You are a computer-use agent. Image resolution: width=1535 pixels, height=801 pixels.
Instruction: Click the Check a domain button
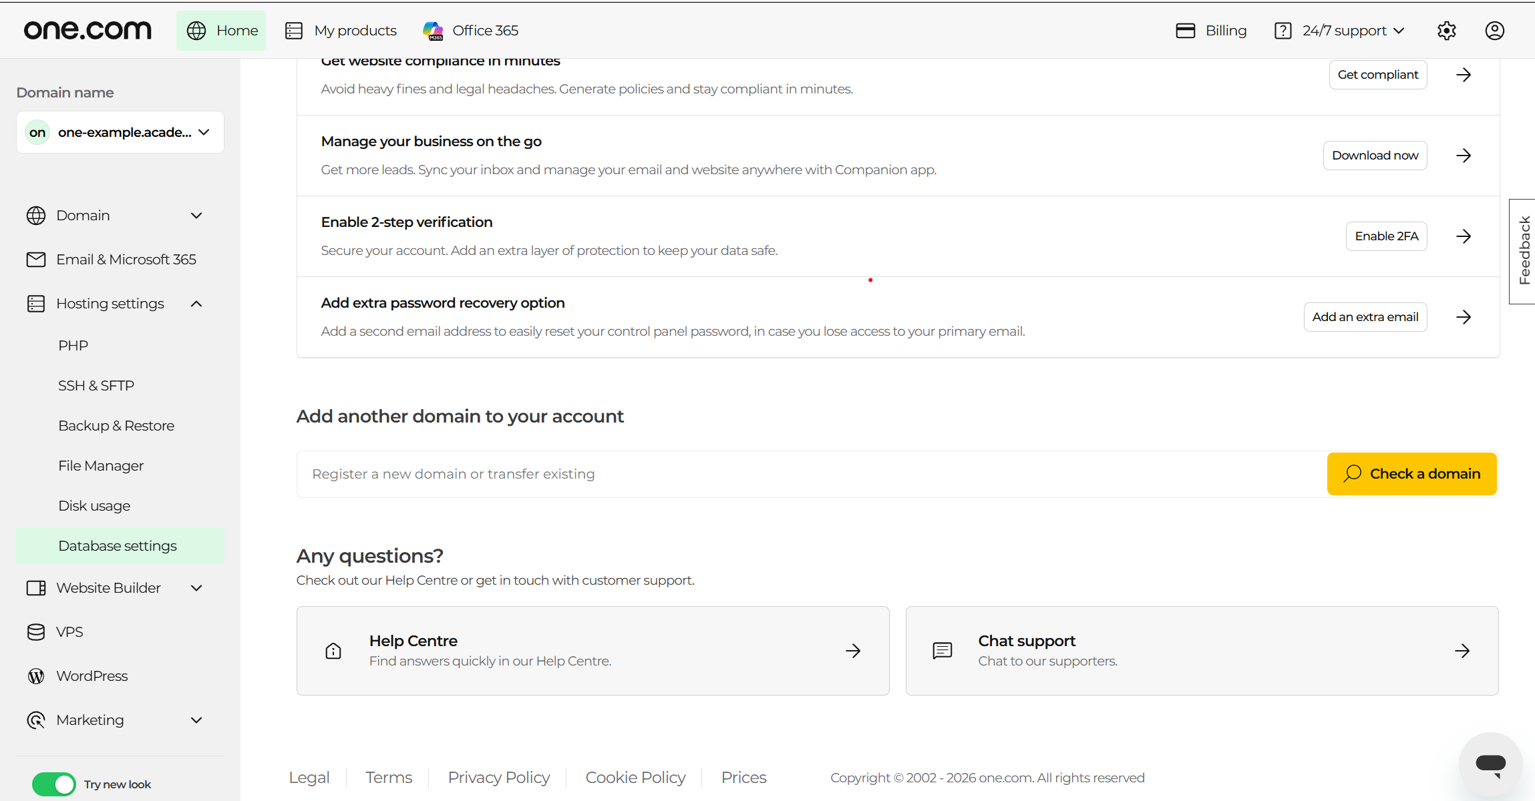click(1412, 474)
